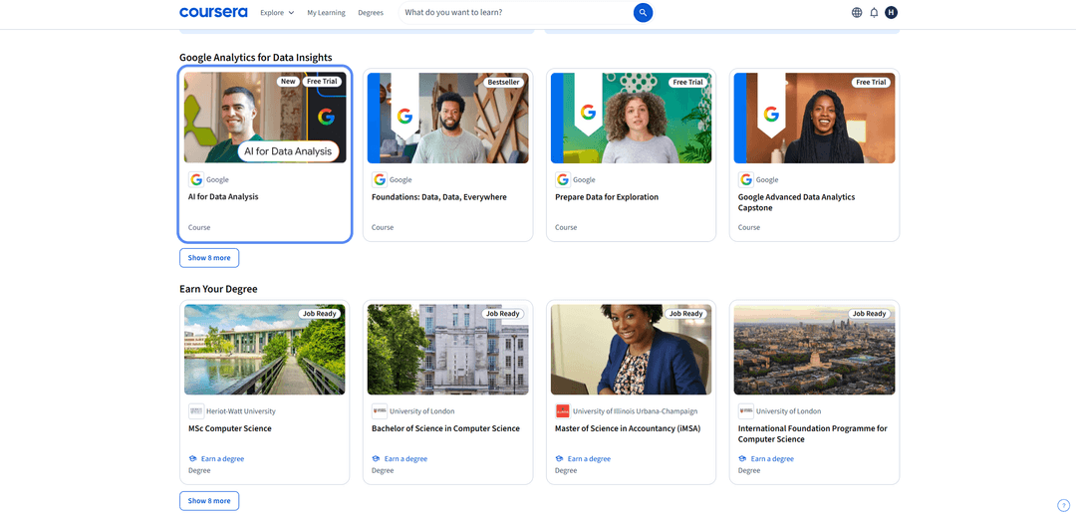Click the Google logo under Foundations course
This screenshot has width=1076, height=520.
[x=380, y=179]
